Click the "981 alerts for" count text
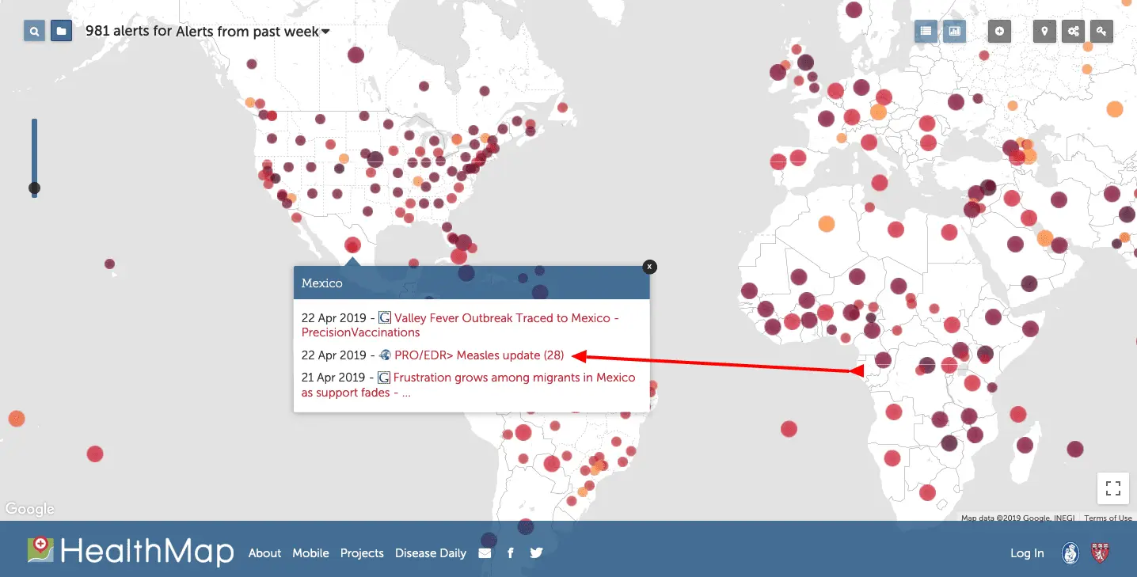The width and height of the screenshot is (1137, 577). [x=129, y=32]
